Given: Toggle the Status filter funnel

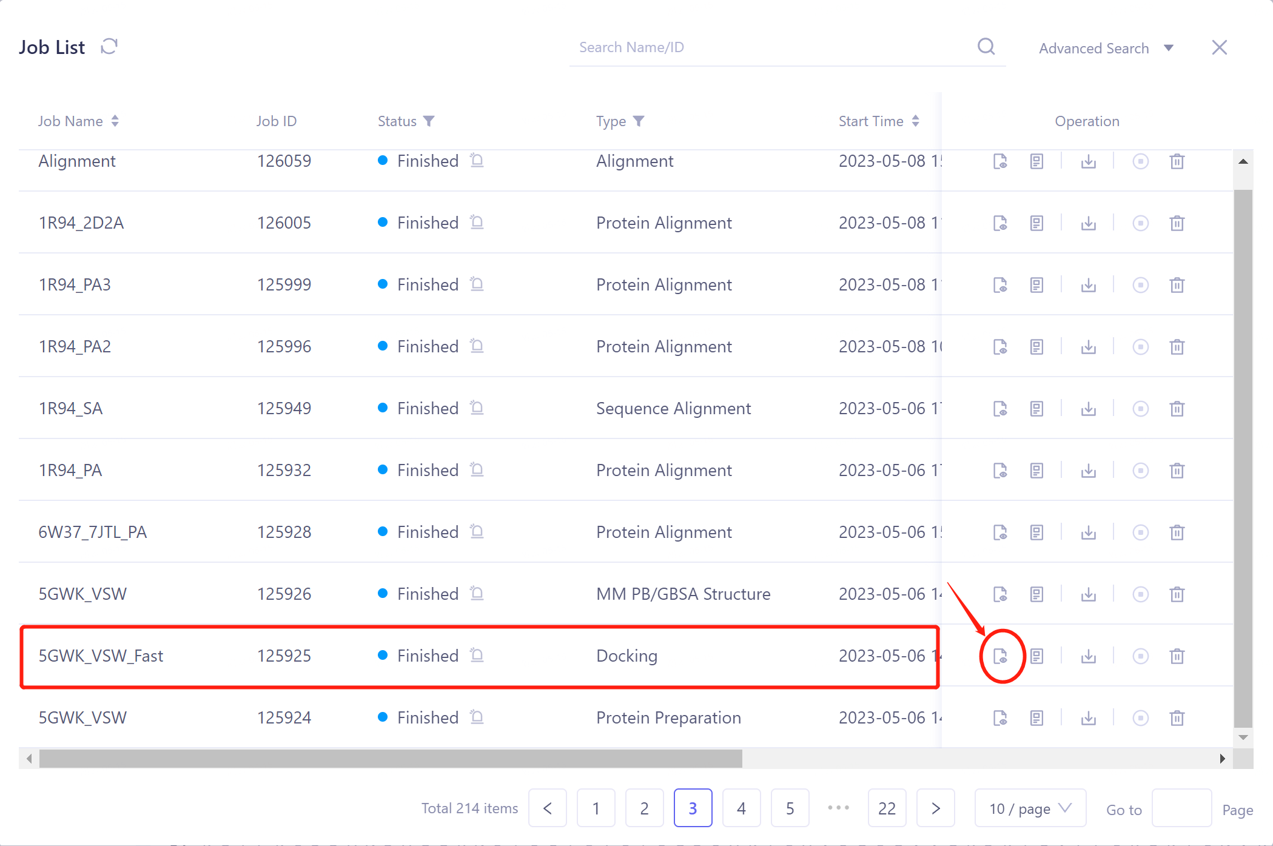Looking at the screenshot, I should (x=429, y=121).
